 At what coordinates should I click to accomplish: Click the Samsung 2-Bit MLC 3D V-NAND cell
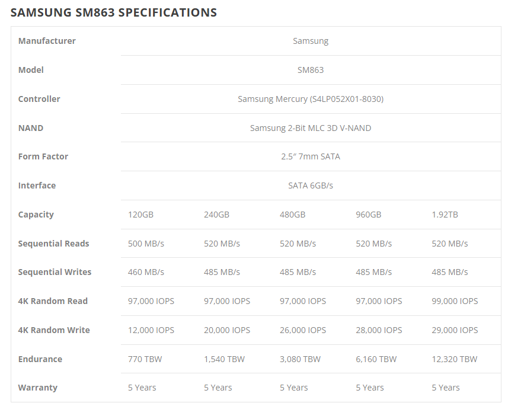point(311,128)
